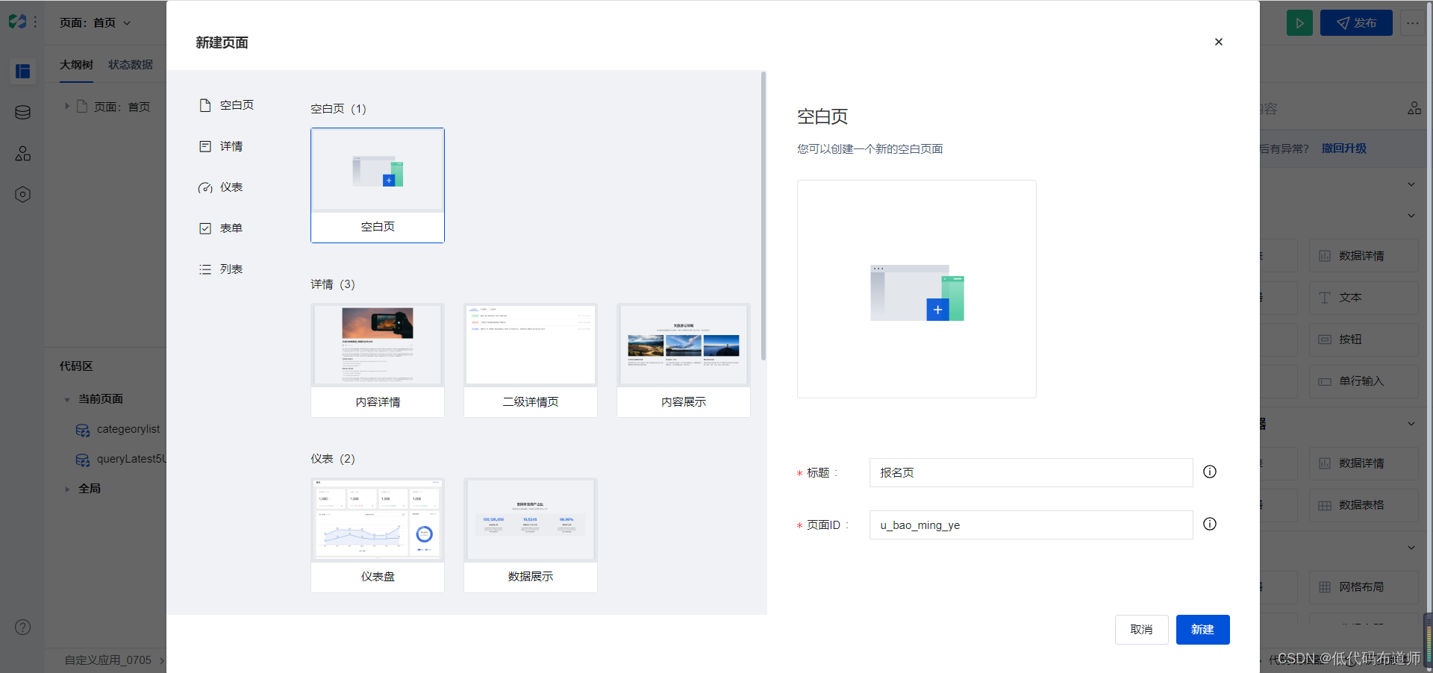Click the 页面ID input field
This screenshot has height=673, width=1433.
point(1031,525)
